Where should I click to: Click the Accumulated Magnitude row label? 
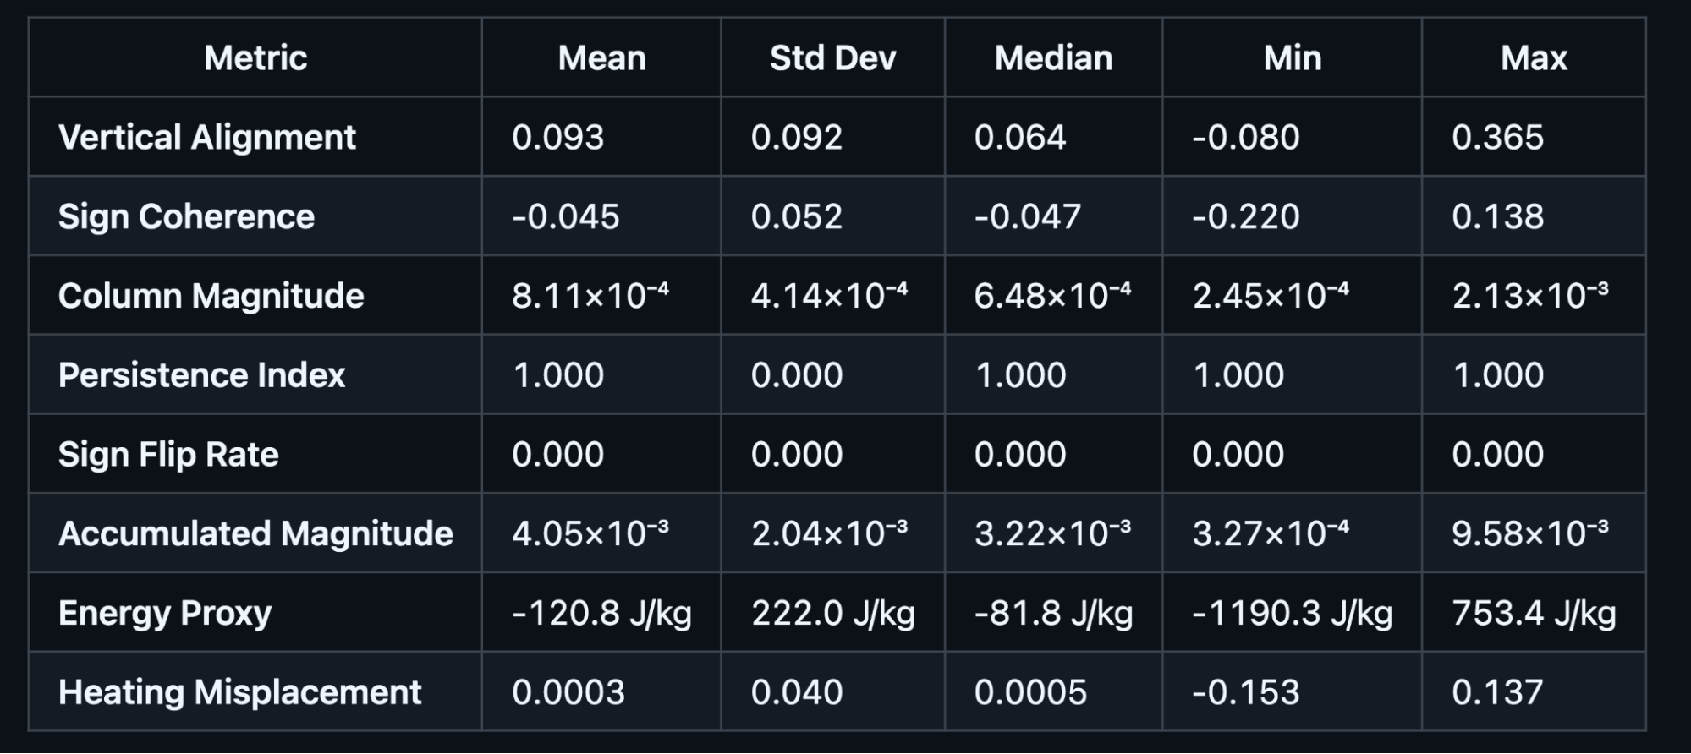(255, 534)
